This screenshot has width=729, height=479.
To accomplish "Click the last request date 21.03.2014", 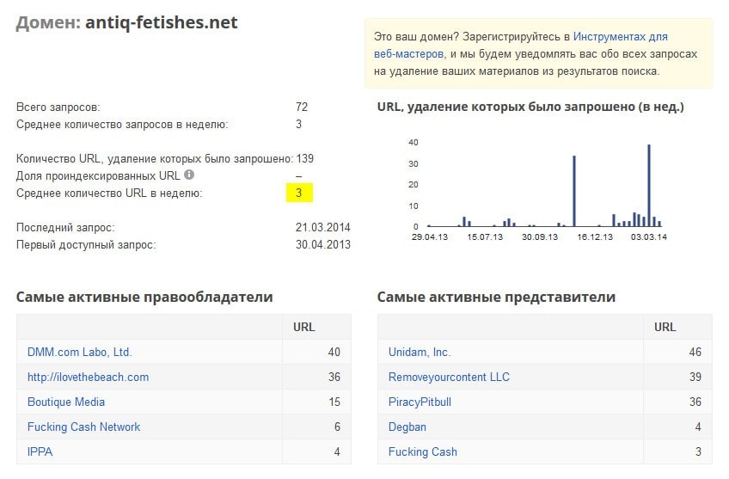I will click(x=322, y=227).
